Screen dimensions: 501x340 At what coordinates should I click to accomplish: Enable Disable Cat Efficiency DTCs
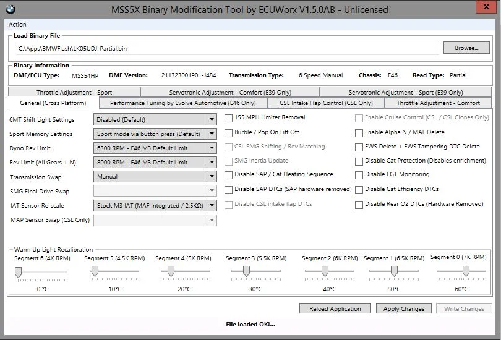click(359, 190)
